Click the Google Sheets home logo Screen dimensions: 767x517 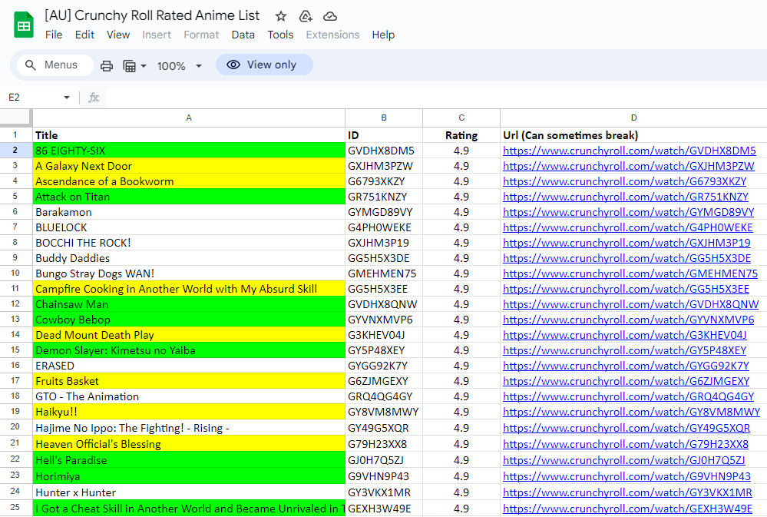[24, 25]
